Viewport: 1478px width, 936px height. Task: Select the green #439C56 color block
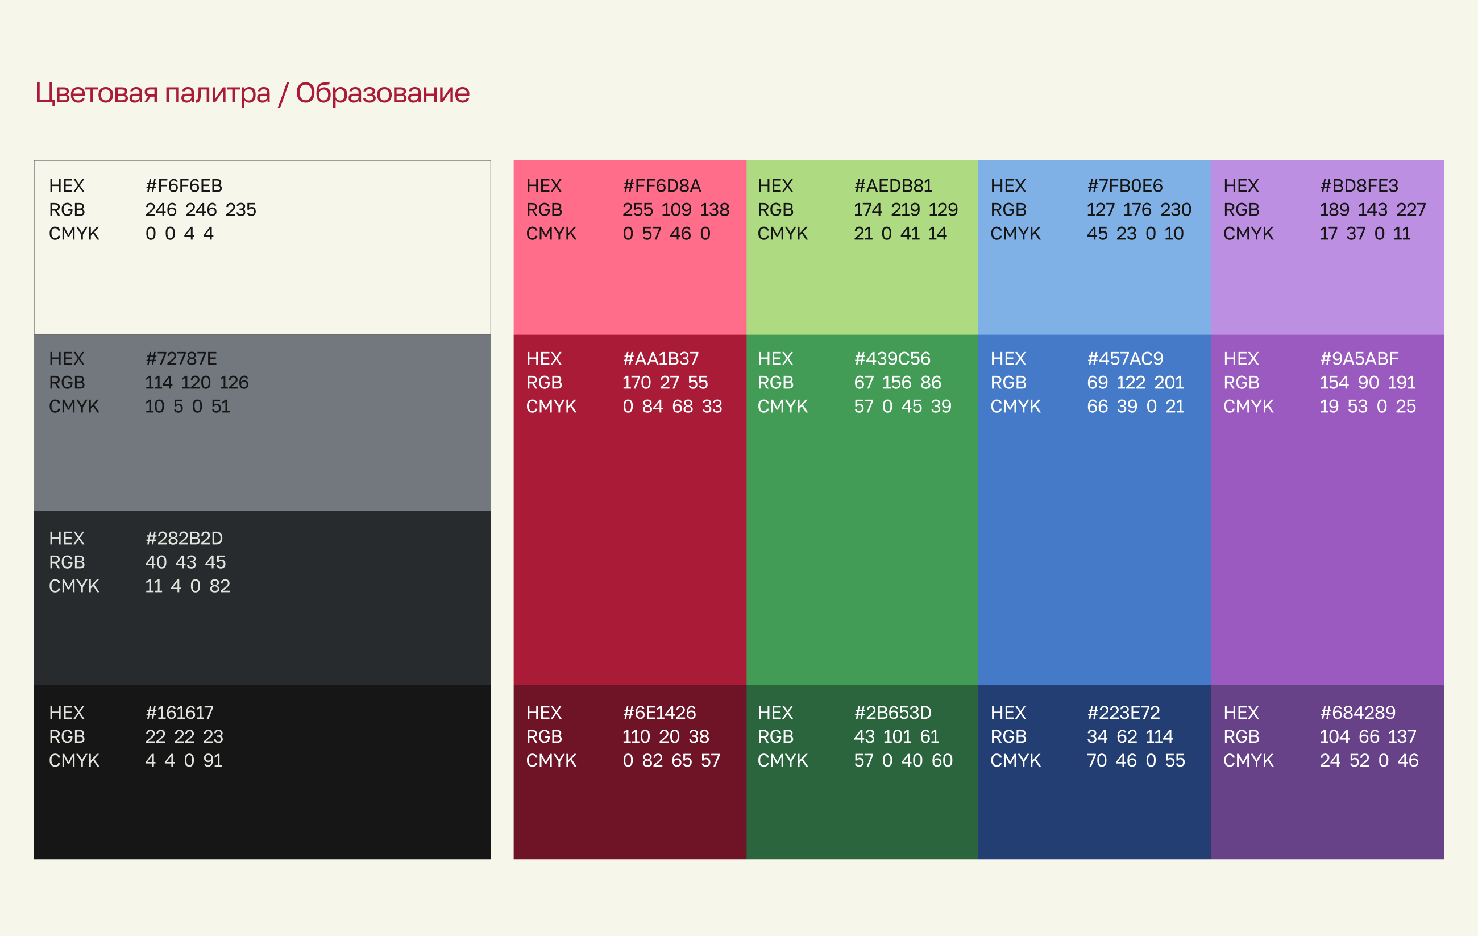point(862,540)
